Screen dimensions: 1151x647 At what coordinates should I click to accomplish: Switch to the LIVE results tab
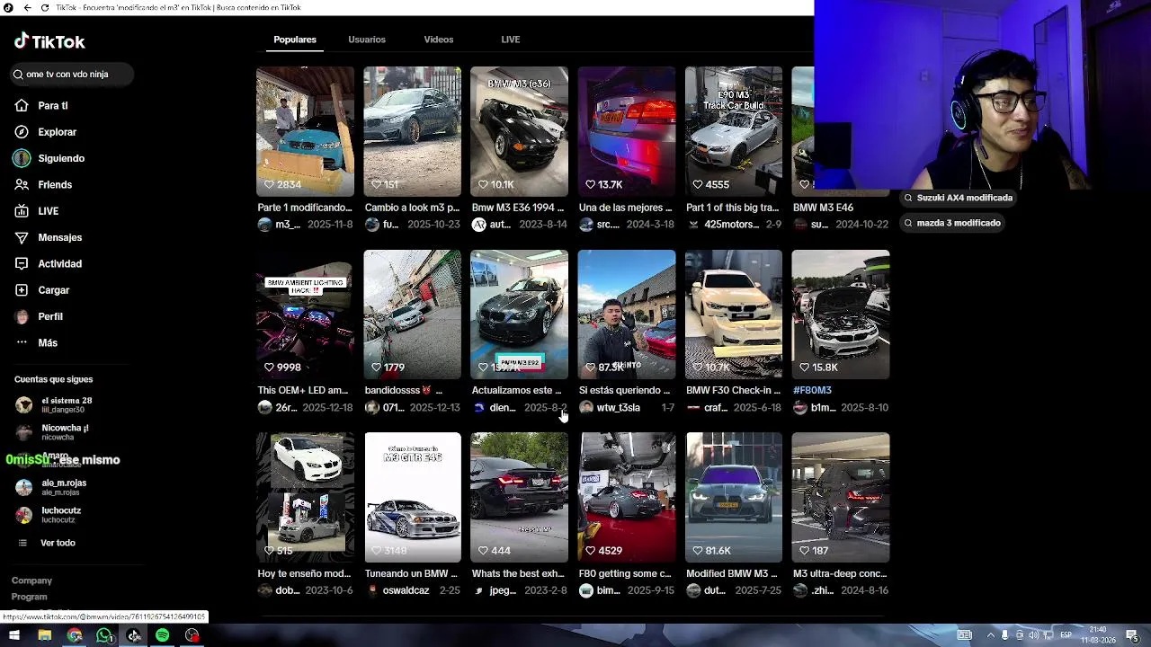point(511,40)
